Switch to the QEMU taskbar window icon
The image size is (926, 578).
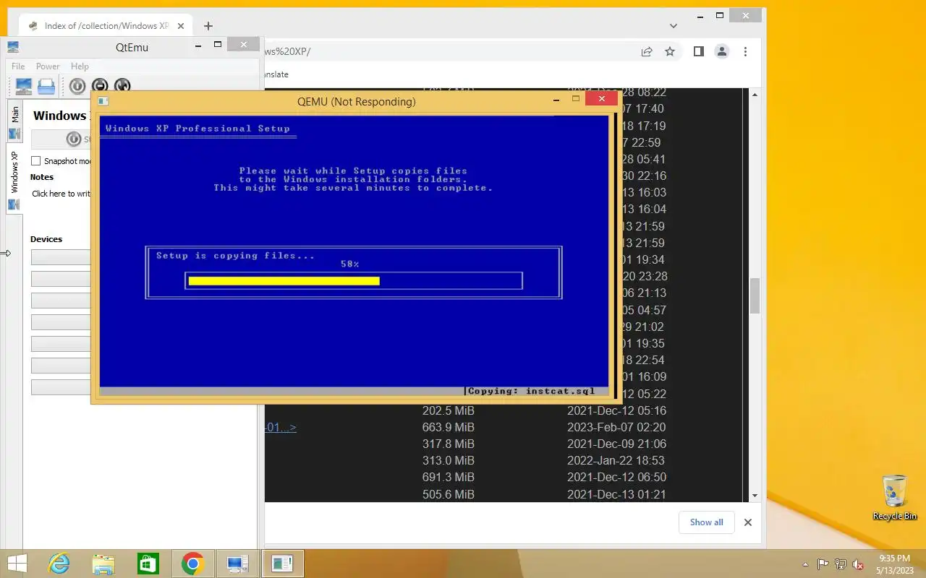coord(281,564)
